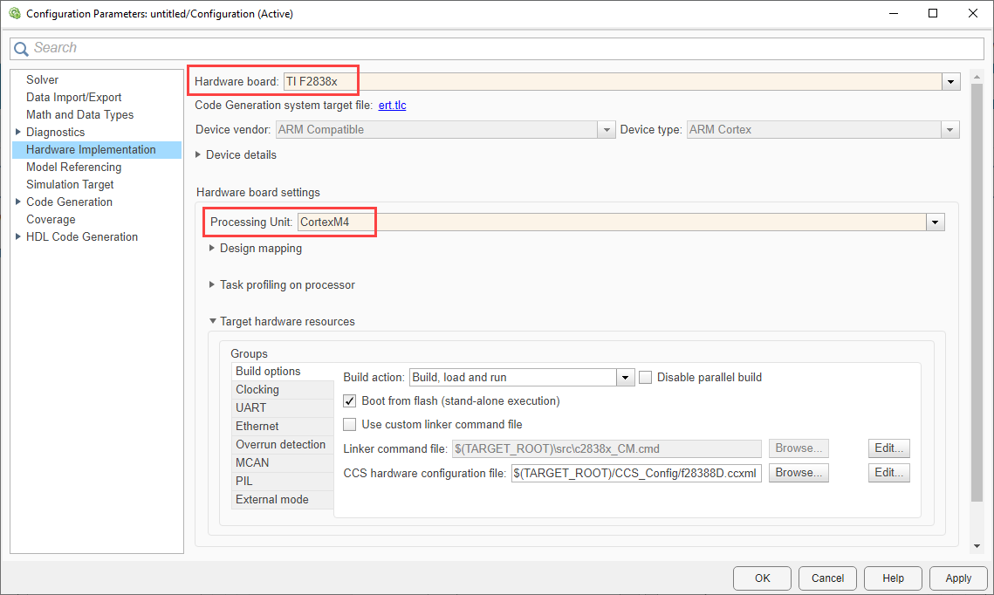Screen dimensions: 994x595
Task: Click the Search input field
Action: (x=506, y=49)
